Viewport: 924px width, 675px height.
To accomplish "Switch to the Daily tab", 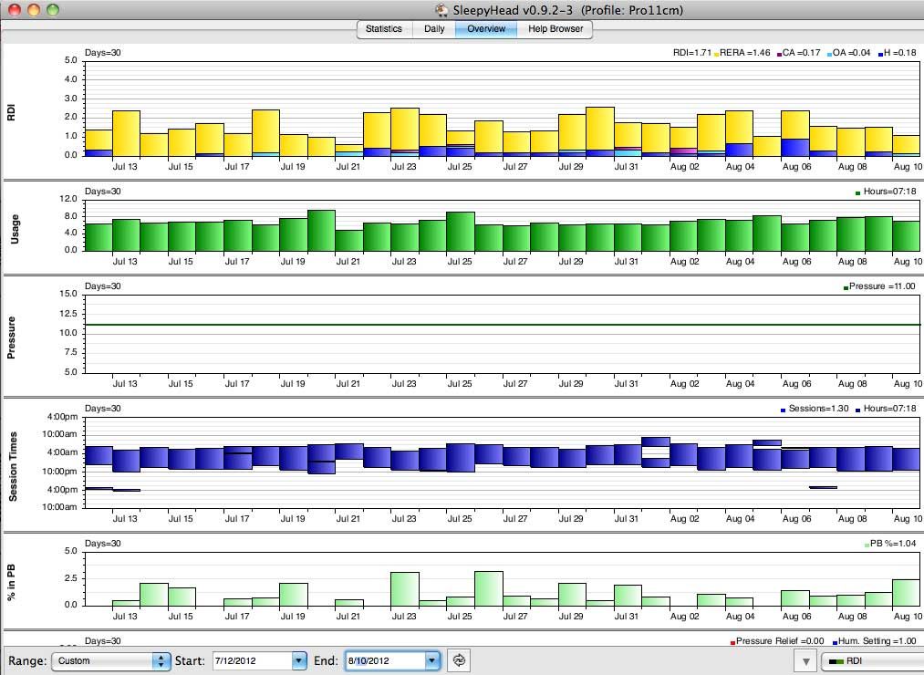I will [434, 29].
